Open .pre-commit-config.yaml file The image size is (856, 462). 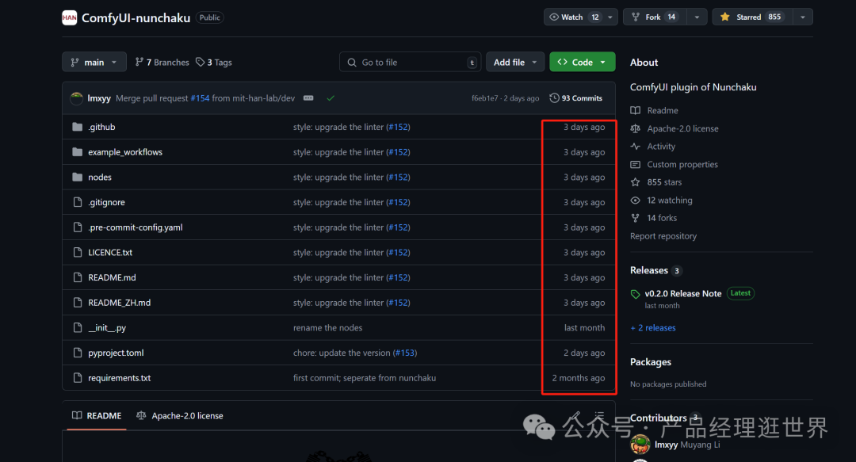tap(136, 227)
